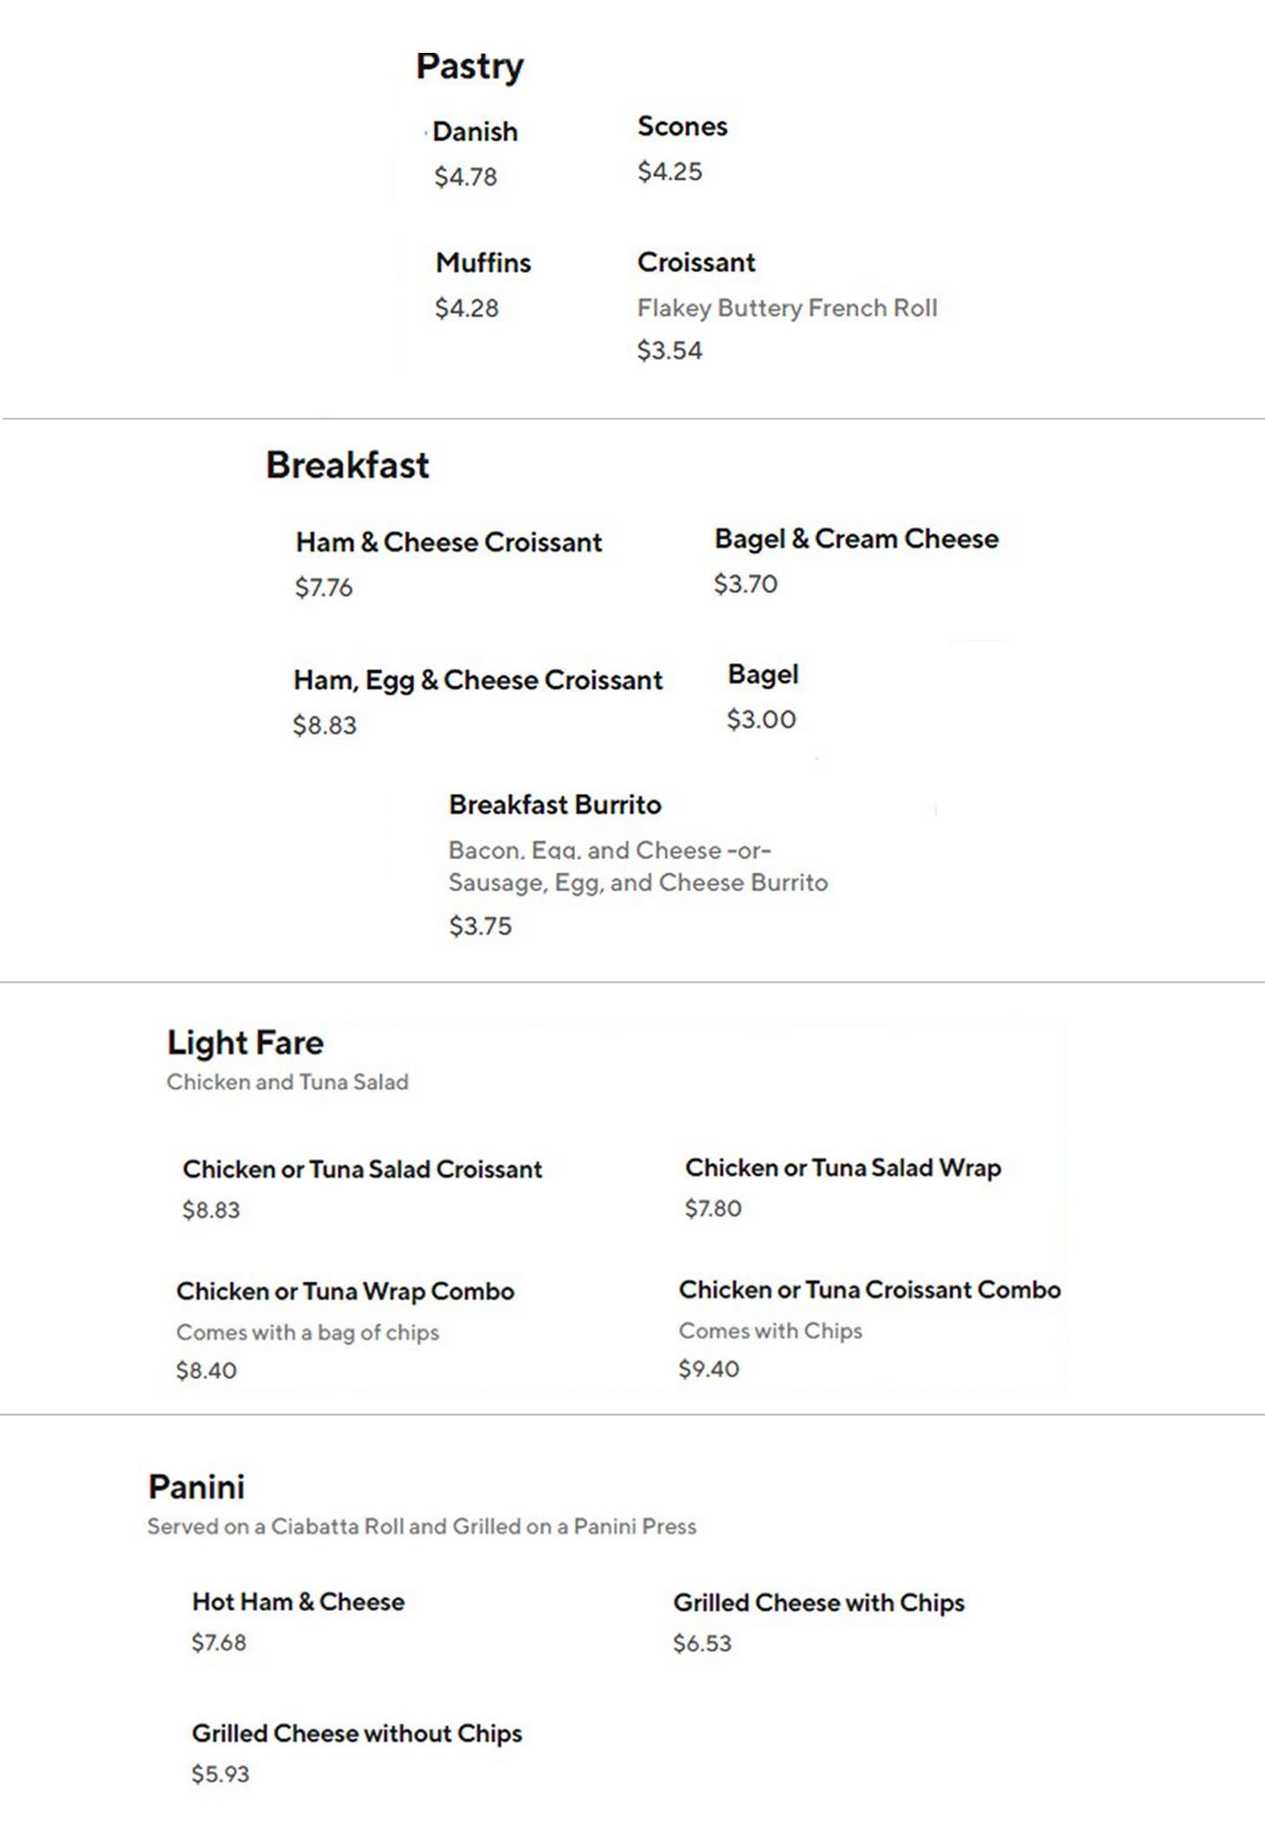Viewport: 1265px width, 1840px height.
Task: Open Hot Ham & Cheese panini
Action: click(298, 1602)
